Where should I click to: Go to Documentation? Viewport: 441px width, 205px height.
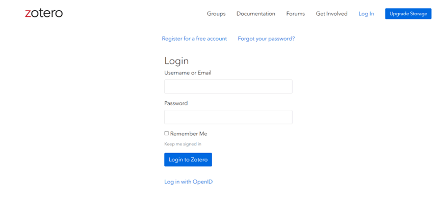pyautogui.click(x=255, y=14)
